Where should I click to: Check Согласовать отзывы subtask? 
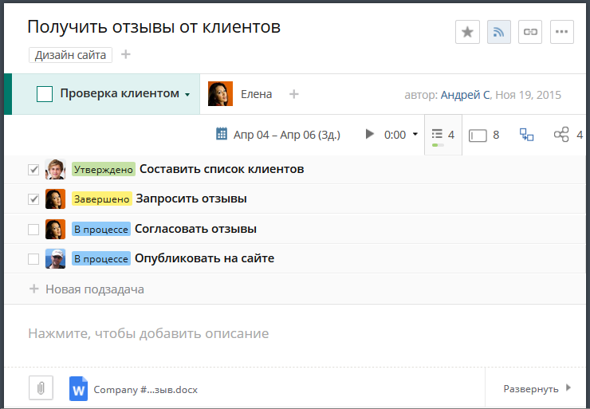pos(33,229)
